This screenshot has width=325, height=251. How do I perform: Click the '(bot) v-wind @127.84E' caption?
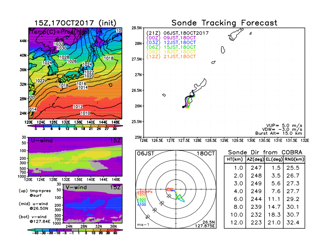(34, 219)
